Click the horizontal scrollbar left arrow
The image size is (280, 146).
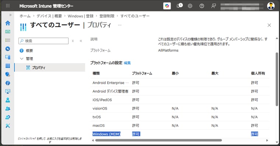point(93,140)
